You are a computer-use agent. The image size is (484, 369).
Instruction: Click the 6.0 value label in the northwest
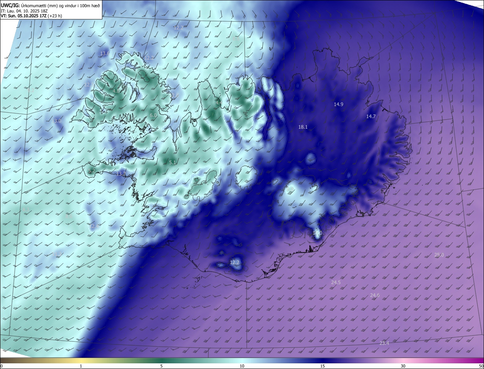pyautogui.click(x=153, y=115)
